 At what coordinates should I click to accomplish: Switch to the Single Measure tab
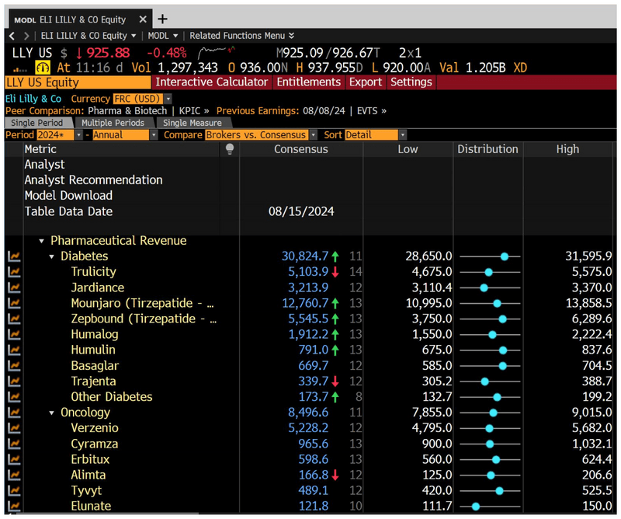(193, 122)
